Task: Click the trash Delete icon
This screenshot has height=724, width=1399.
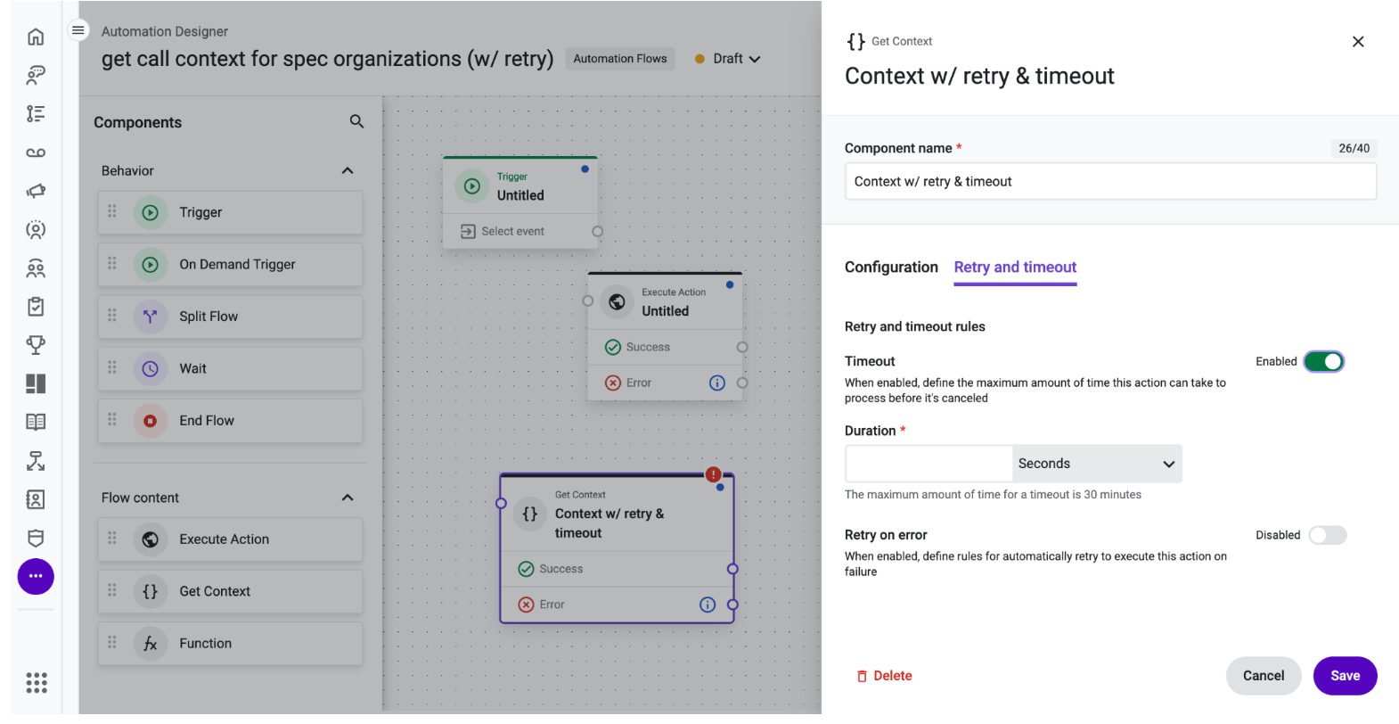Action: click(x=862, y=677)
